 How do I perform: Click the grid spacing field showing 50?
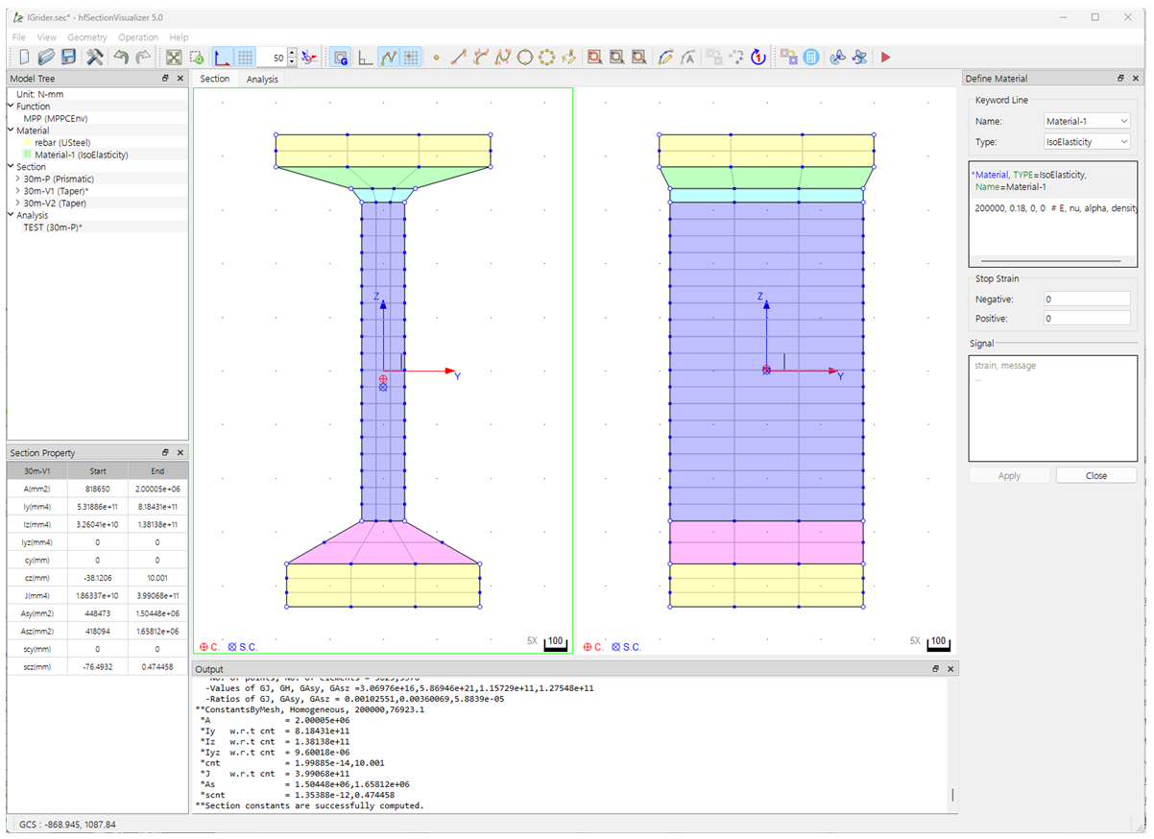[273, 59]
